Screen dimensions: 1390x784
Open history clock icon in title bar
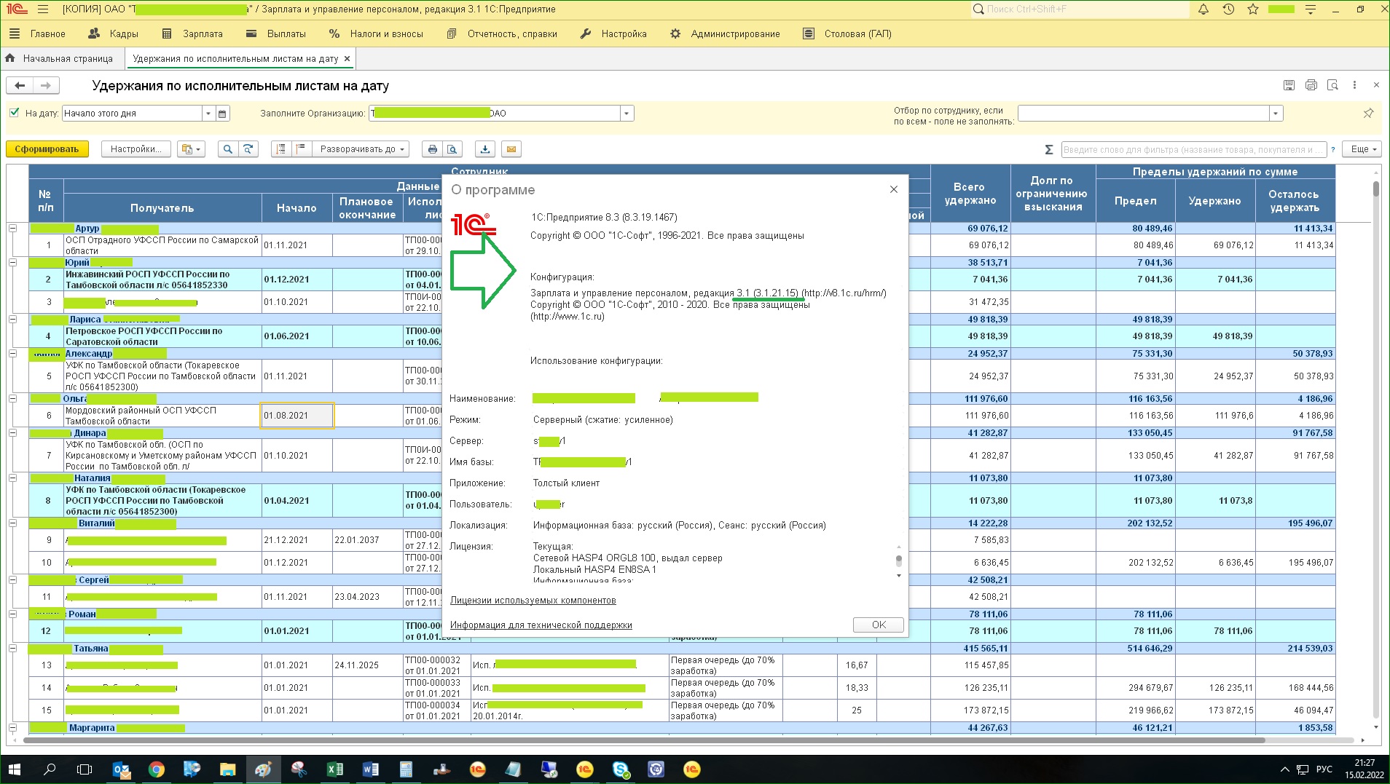[1228, 9]
